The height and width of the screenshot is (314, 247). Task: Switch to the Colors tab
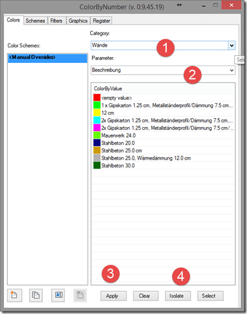(x=13, y=20)
